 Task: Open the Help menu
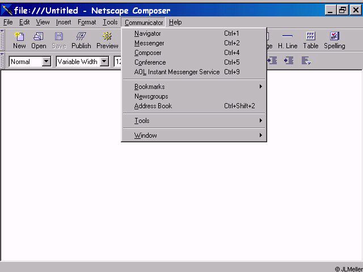click(175, 22)
